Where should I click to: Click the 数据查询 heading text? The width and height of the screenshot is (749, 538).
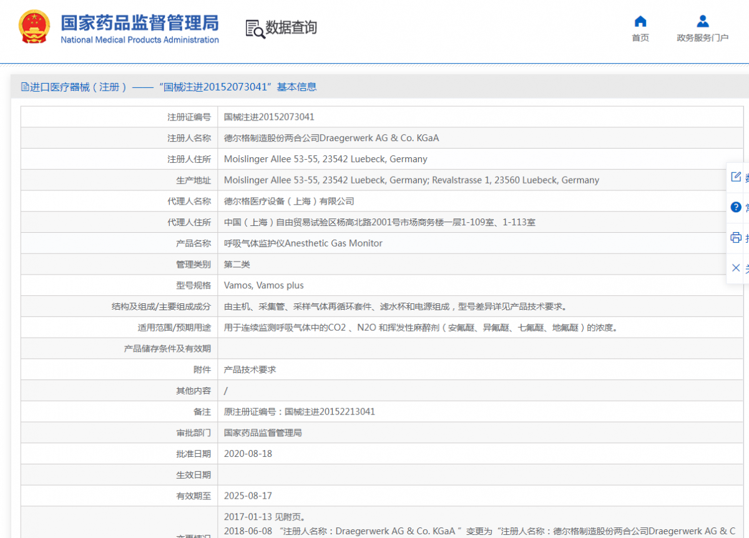pos(291,28)
